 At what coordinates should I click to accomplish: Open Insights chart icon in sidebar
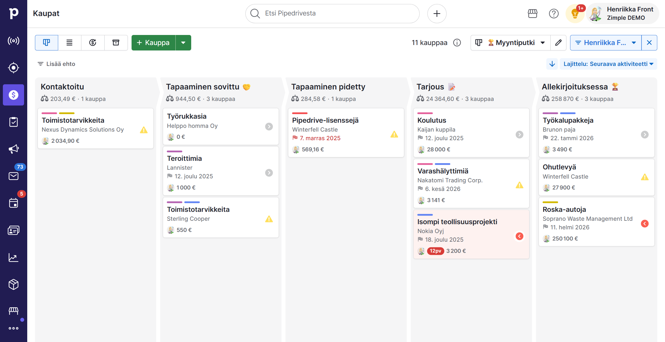13,257
